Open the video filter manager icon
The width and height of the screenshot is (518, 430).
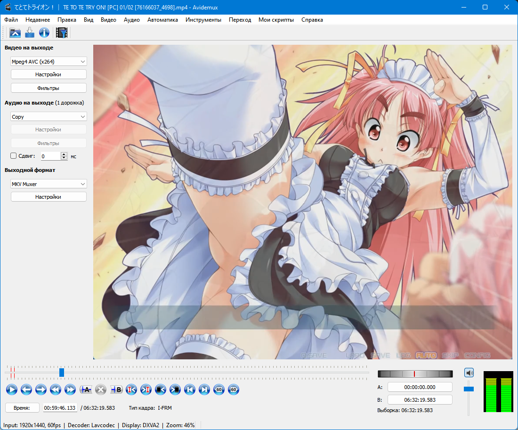(x=62, y=32)
